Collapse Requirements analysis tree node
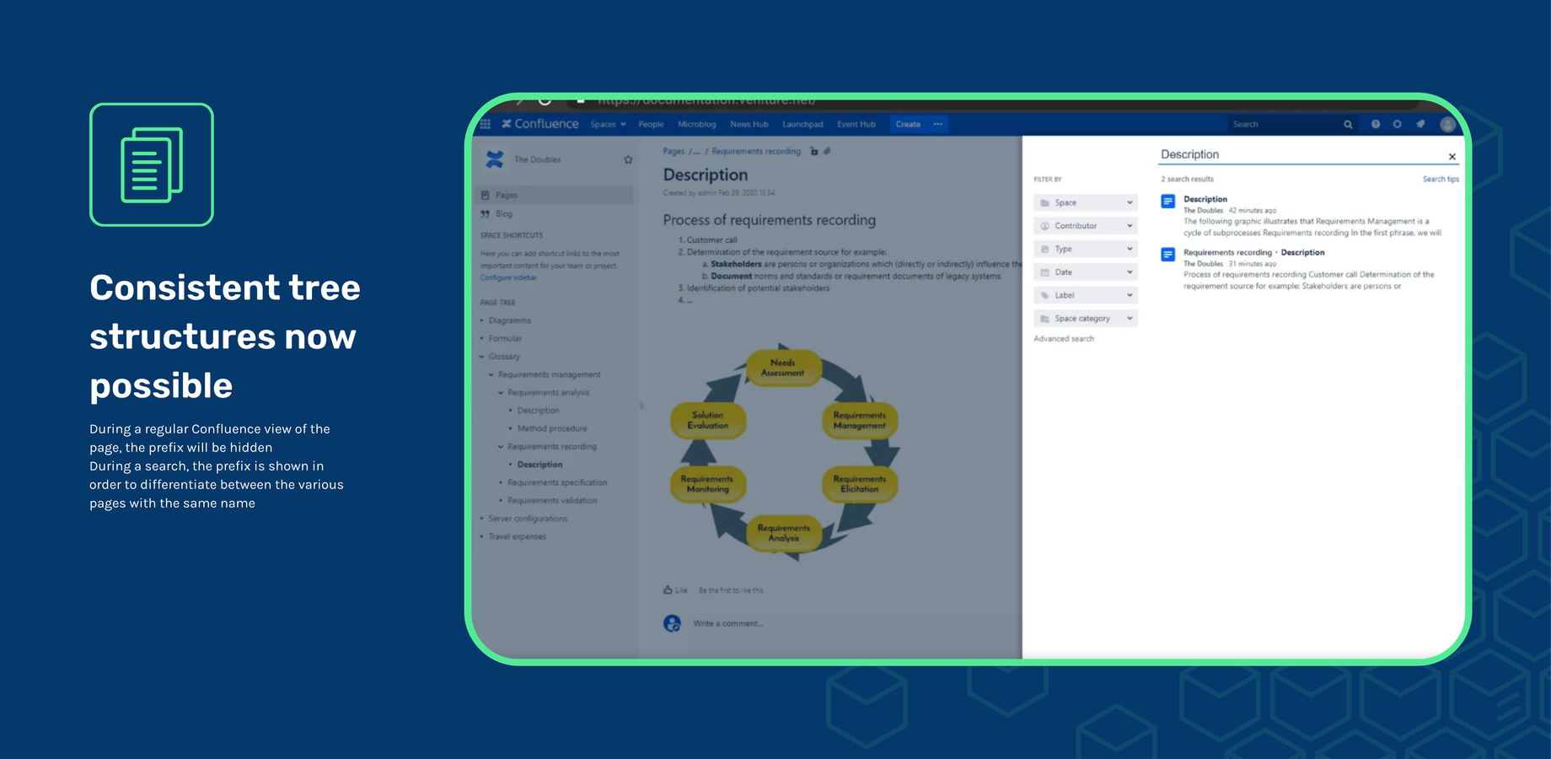This screenshot has width=1551, height=759. pos(501,393)
